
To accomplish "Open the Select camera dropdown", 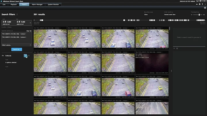I will click(x=17, y=45).
